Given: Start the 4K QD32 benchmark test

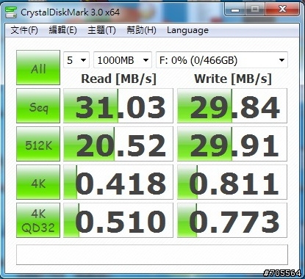Looking at the screenshot, I should [x=38, y=220].
